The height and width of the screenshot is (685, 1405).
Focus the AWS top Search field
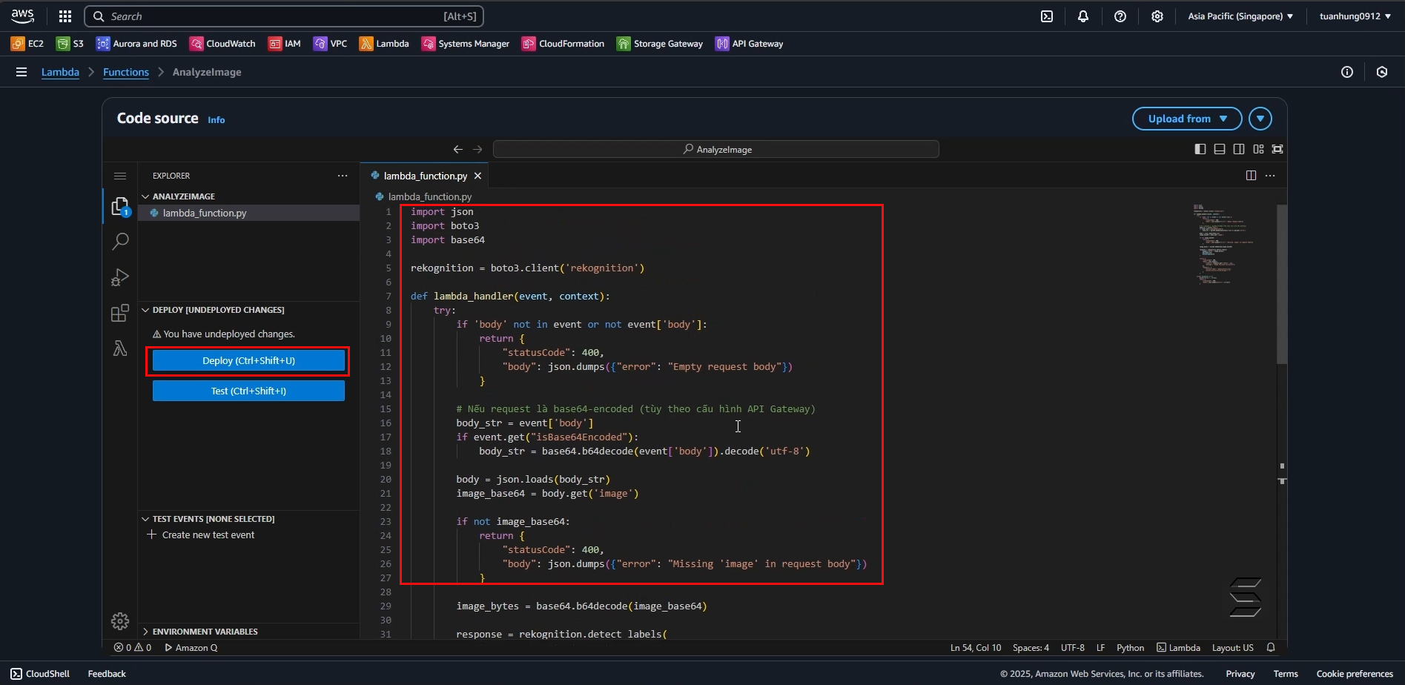coord(284,16)
